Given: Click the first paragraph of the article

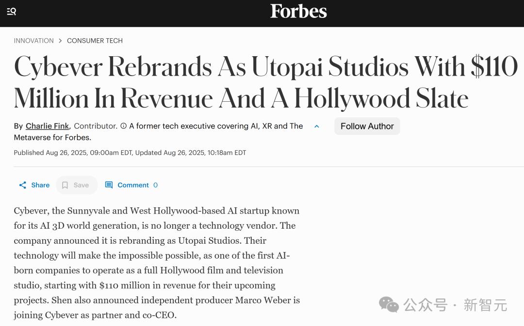Looking at the screenshot, I should pos(157,263).
